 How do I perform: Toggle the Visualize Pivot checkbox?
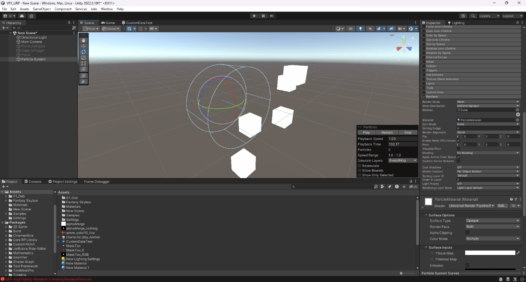coord(458,149)
